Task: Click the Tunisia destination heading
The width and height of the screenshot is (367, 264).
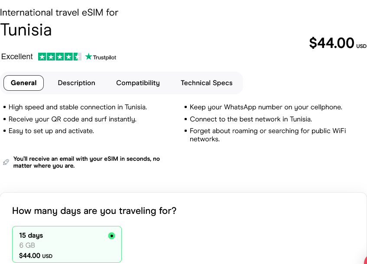Action: click(x=26, y=30)
